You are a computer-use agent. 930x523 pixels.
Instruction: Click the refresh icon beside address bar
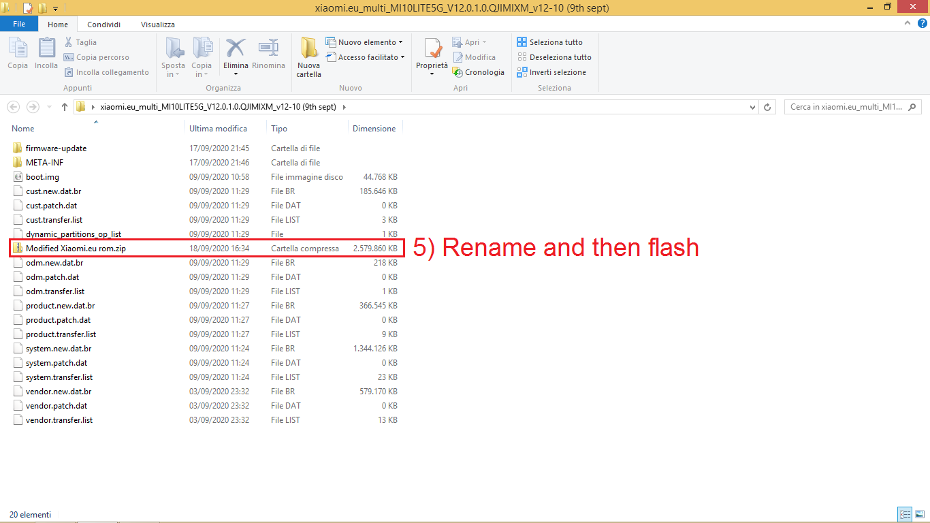(x=768, y=107)
